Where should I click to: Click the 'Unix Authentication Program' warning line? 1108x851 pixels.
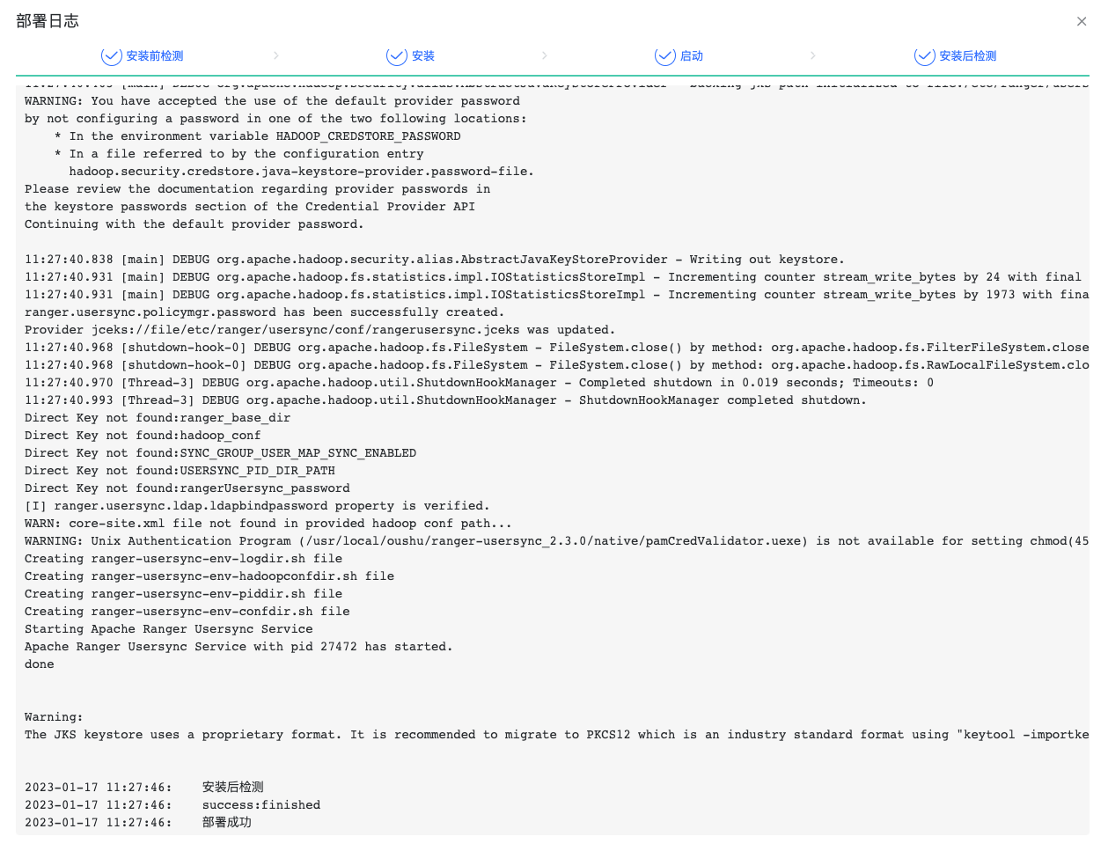[557, 541]
